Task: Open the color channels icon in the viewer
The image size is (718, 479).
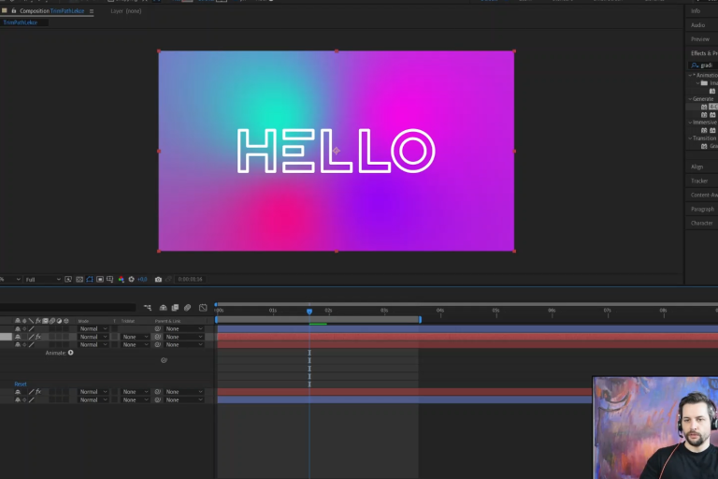Action: [121, 280]
